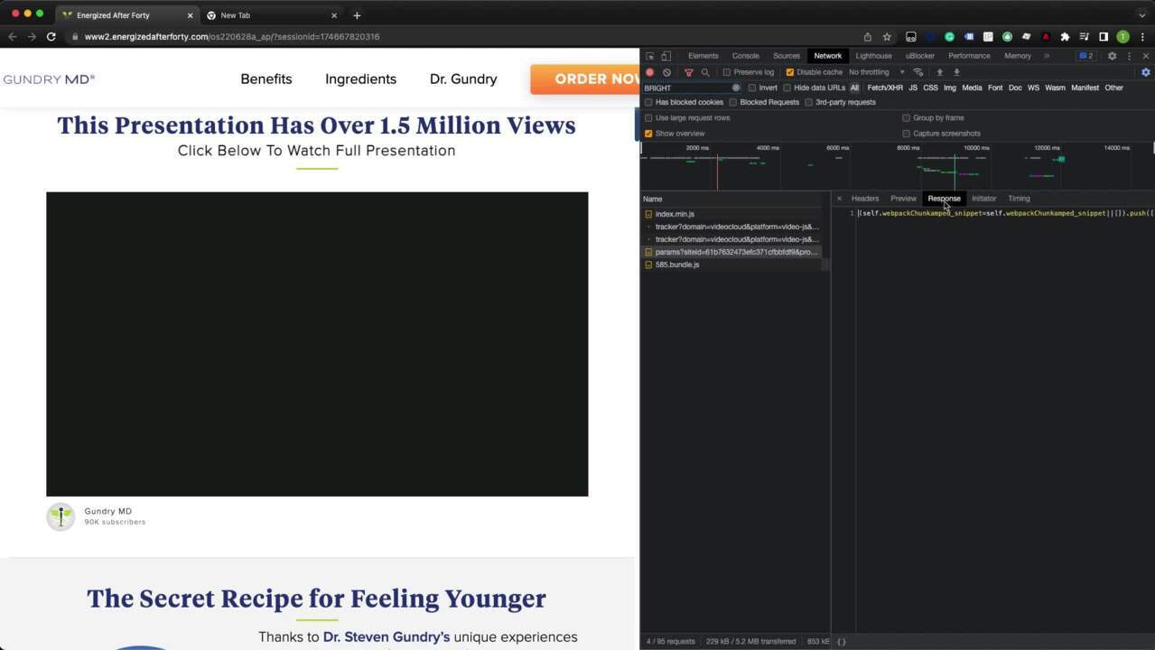Go back to the previous page
The height and width of the screenshot is (650, 1155).
(x=13, y=37)
